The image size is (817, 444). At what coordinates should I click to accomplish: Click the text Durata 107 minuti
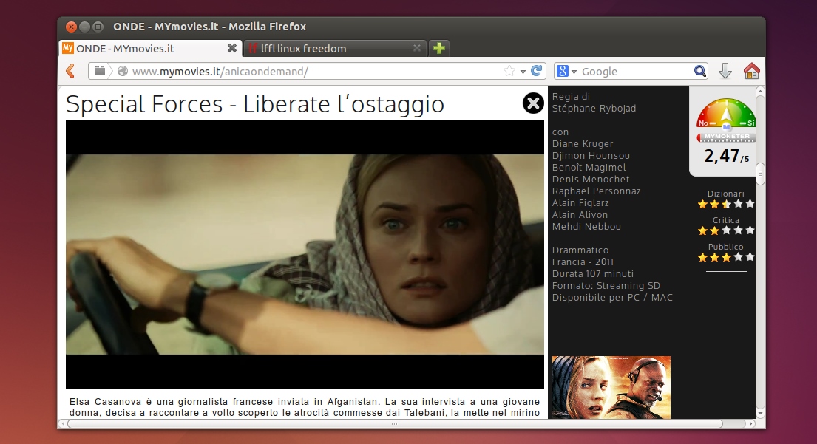[593, 274]
